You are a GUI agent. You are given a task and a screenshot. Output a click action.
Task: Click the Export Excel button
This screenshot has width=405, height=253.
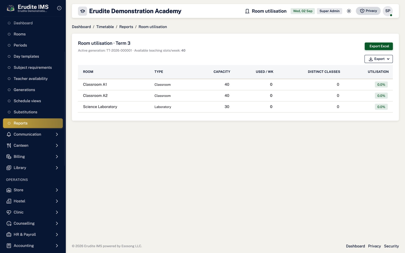[x=379, y=46]
